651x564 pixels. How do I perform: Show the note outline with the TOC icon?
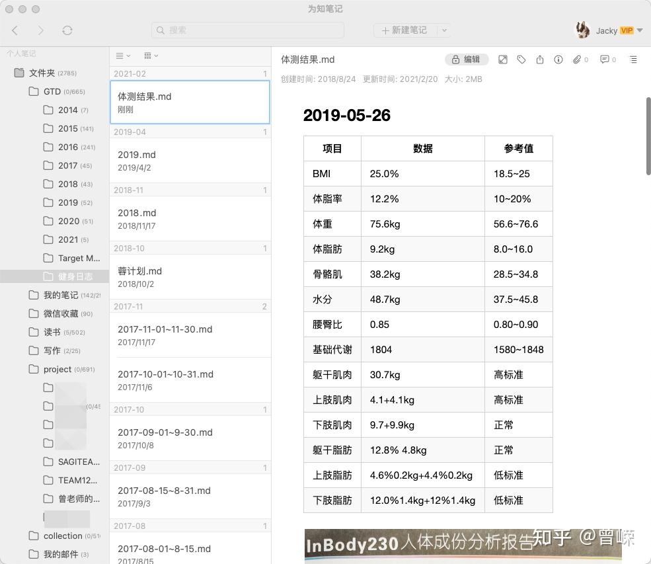pos(632,60)
